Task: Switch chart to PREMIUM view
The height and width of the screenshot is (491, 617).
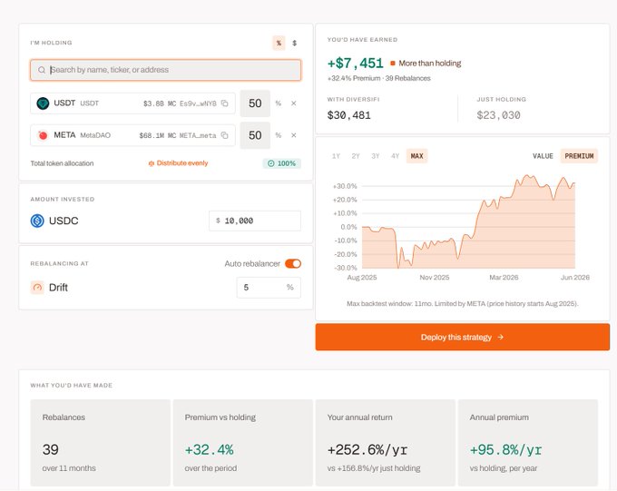Action: click(x=579, y=156)
